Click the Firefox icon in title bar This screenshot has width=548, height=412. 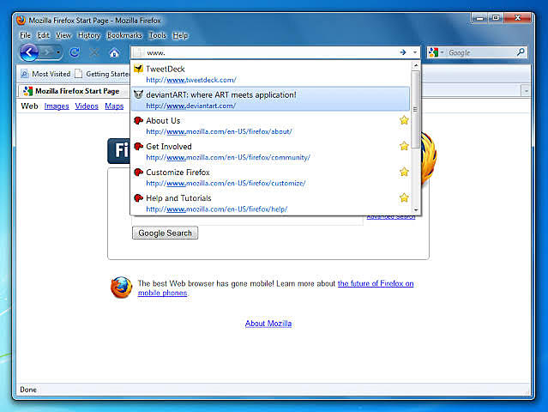(x=21, y=20)
